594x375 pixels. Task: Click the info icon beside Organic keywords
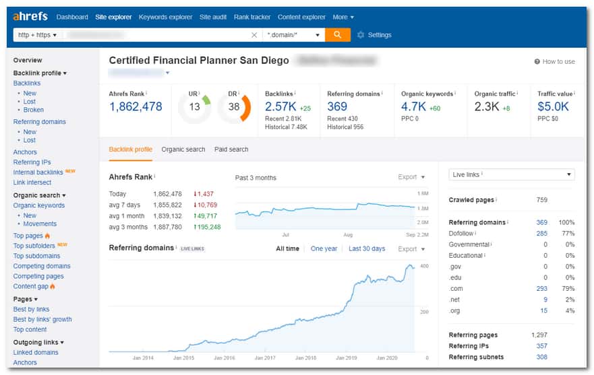pyautogui.click(x=455, y=93)
